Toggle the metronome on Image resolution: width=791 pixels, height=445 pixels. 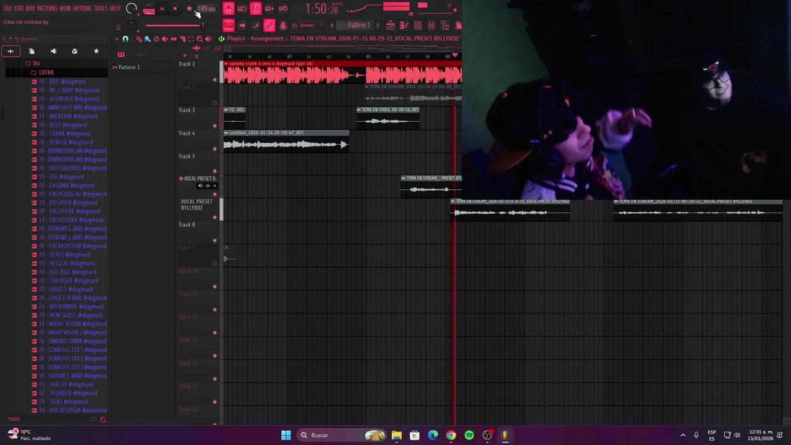[229, 8]
